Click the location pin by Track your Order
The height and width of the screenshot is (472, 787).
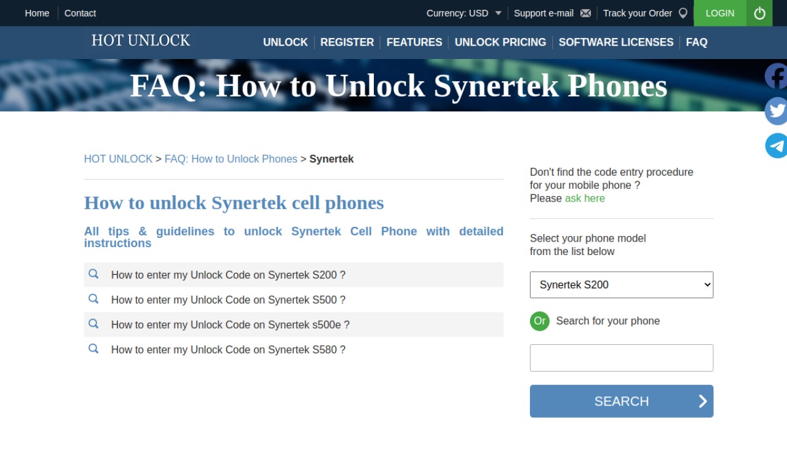[x=682, y=13]
